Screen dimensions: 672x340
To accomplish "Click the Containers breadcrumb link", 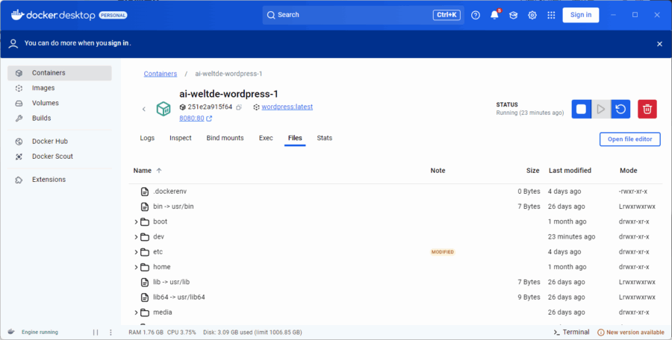I will pos(161,74).
